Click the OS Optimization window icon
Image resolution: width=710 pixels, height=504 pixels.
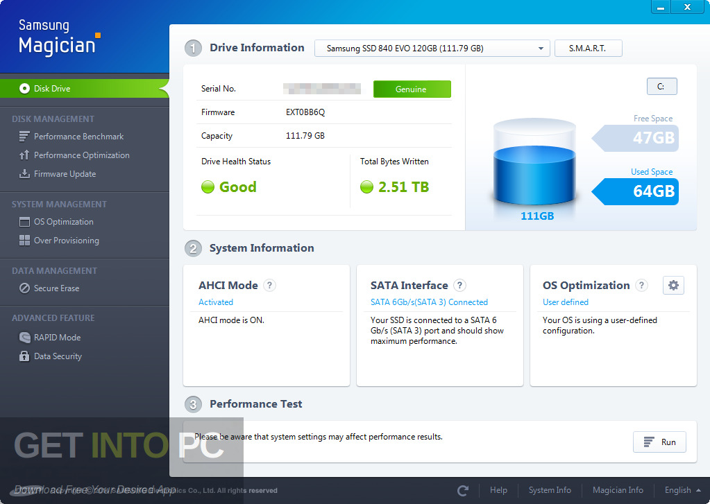click(x=24, y=222)
